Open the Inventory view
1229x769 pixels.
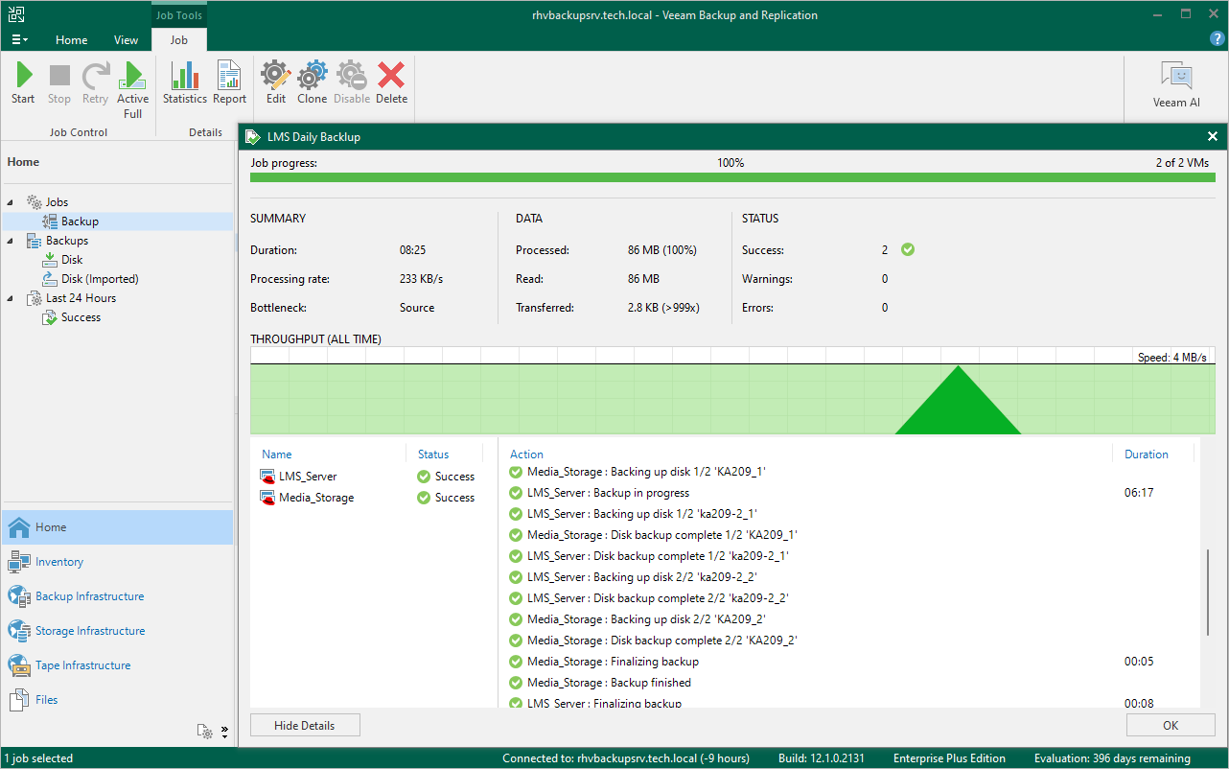(x=117, y=562)
